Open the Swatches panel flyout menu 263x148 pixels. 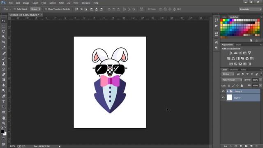pos(261,17)
